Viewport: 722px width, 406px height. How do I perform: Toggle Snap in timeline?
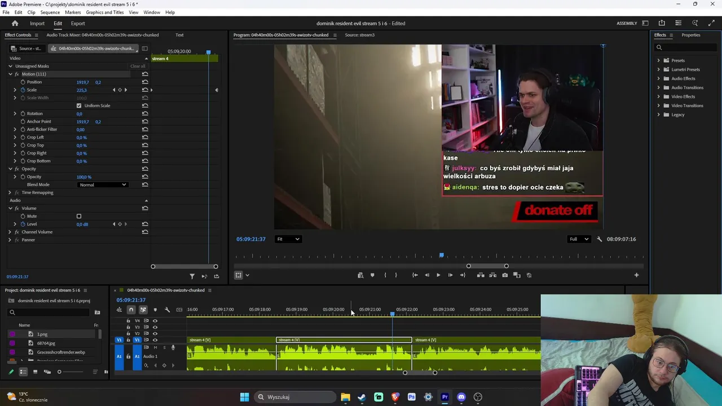tap(131, 310)
